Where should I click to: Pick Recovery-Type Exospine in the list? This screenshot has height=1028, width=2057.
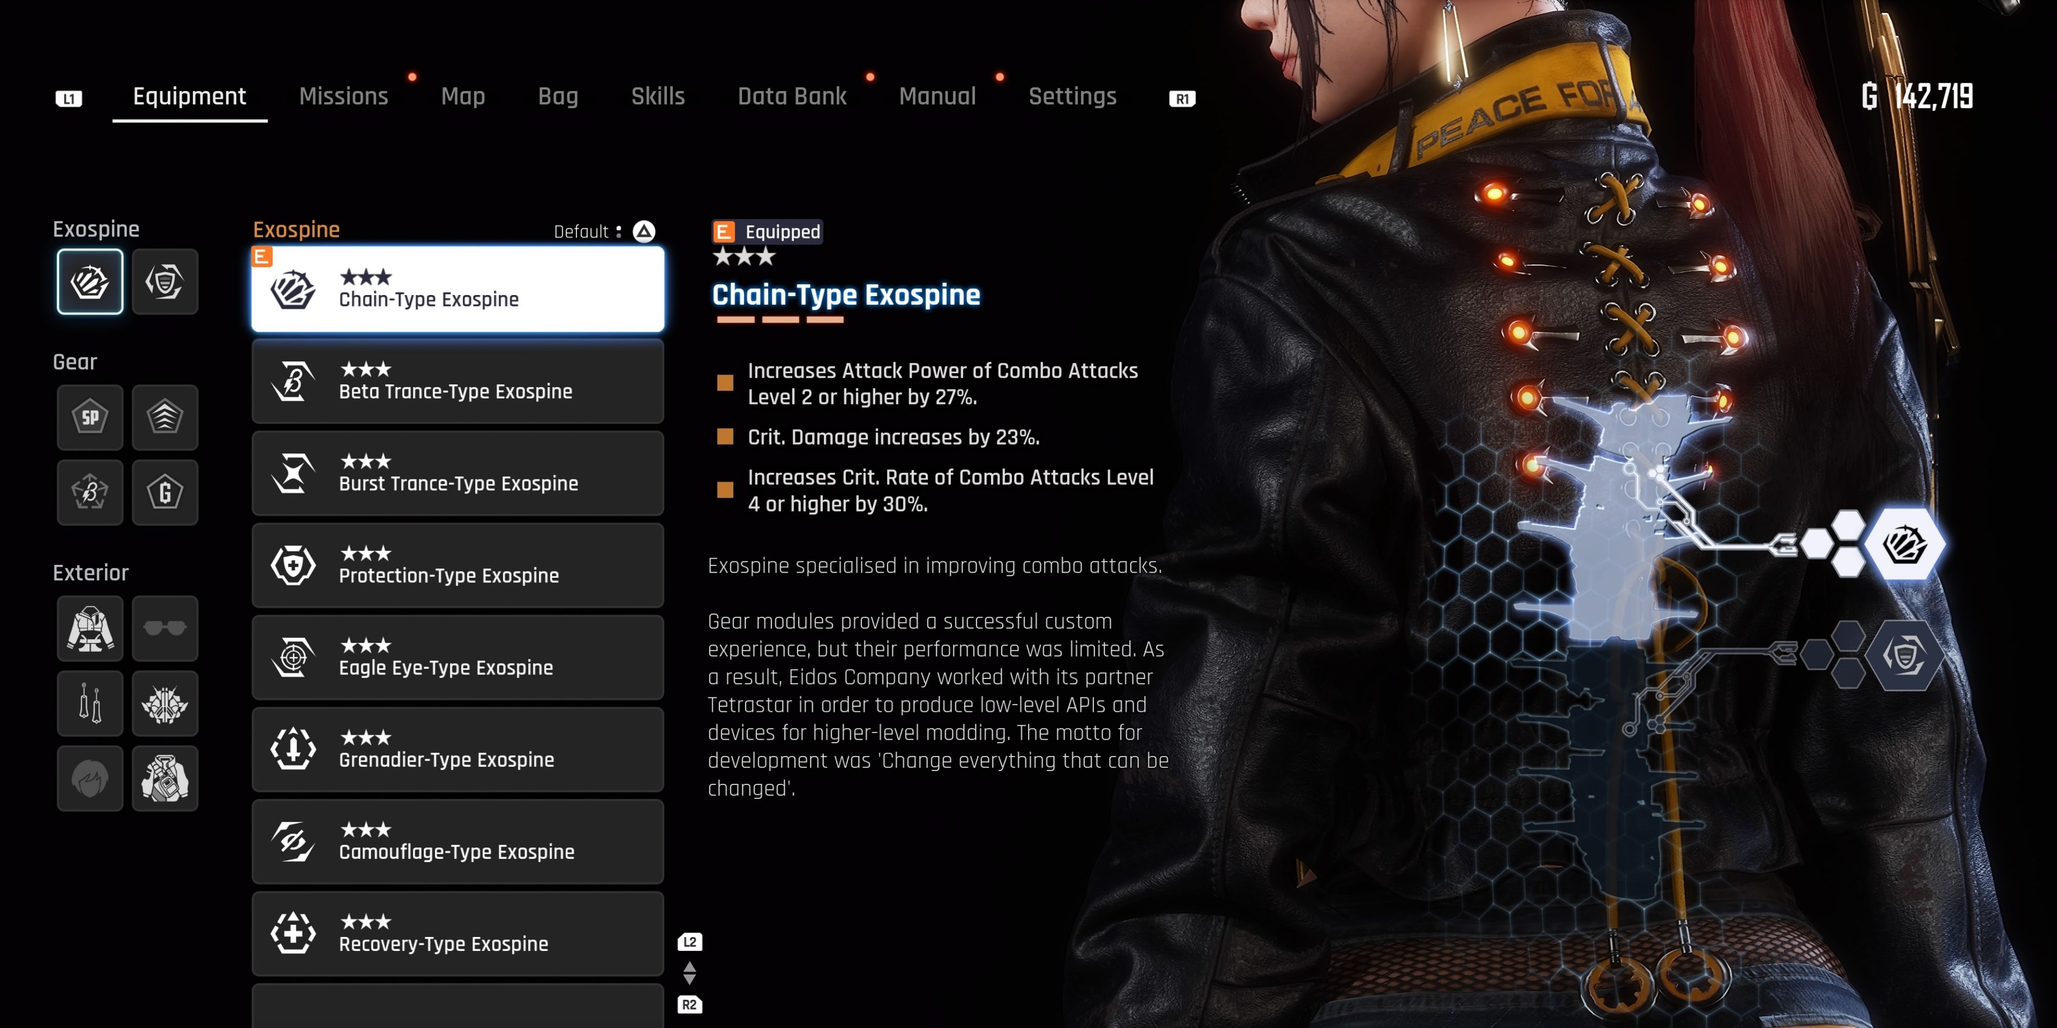click(458, 934)
